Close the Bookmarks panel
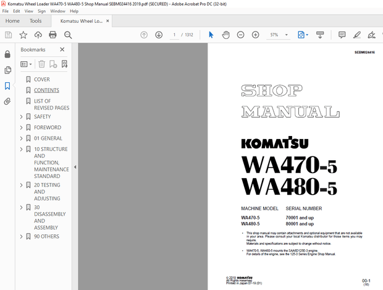The image size is (383, 290). click(x=62, y=49)
